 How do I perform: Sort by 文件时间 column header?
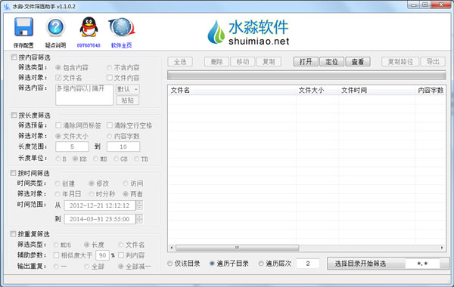(377, 91)
